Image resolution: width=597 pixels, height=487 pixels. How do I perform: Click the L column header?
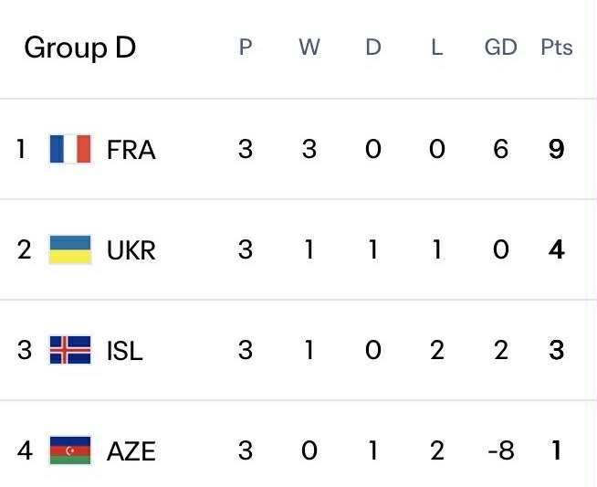[436, 48]
